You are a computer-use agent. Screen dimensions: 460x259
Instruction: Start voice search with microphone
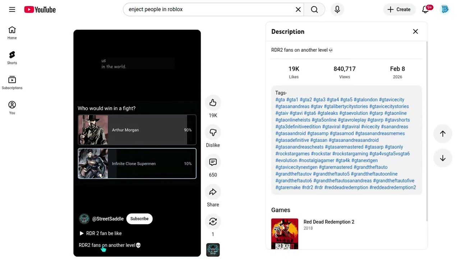click(337, 10)
